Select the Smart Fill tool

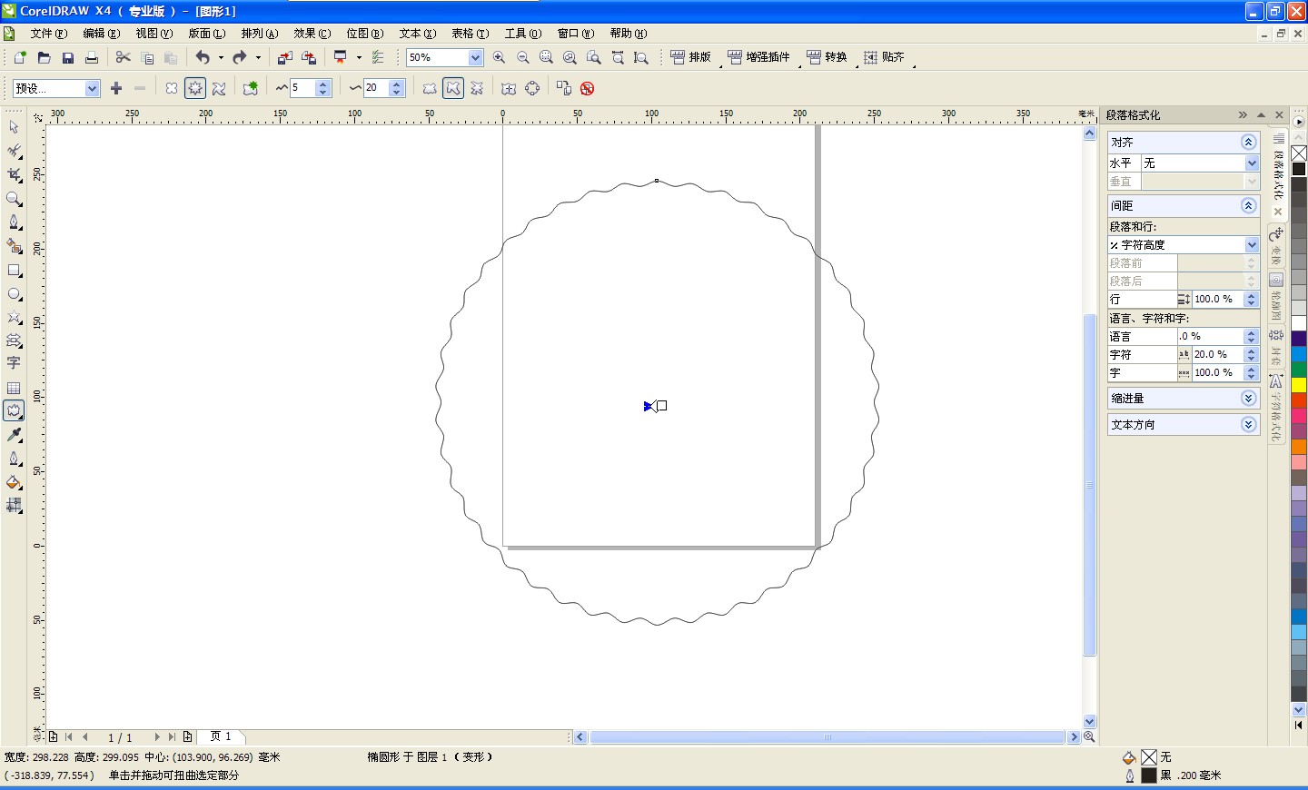pyautogui.click(x=14, y=246)
